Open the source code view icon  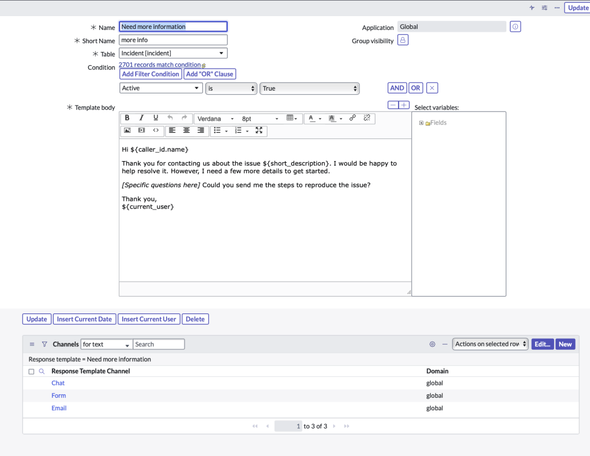click(156, 130)
